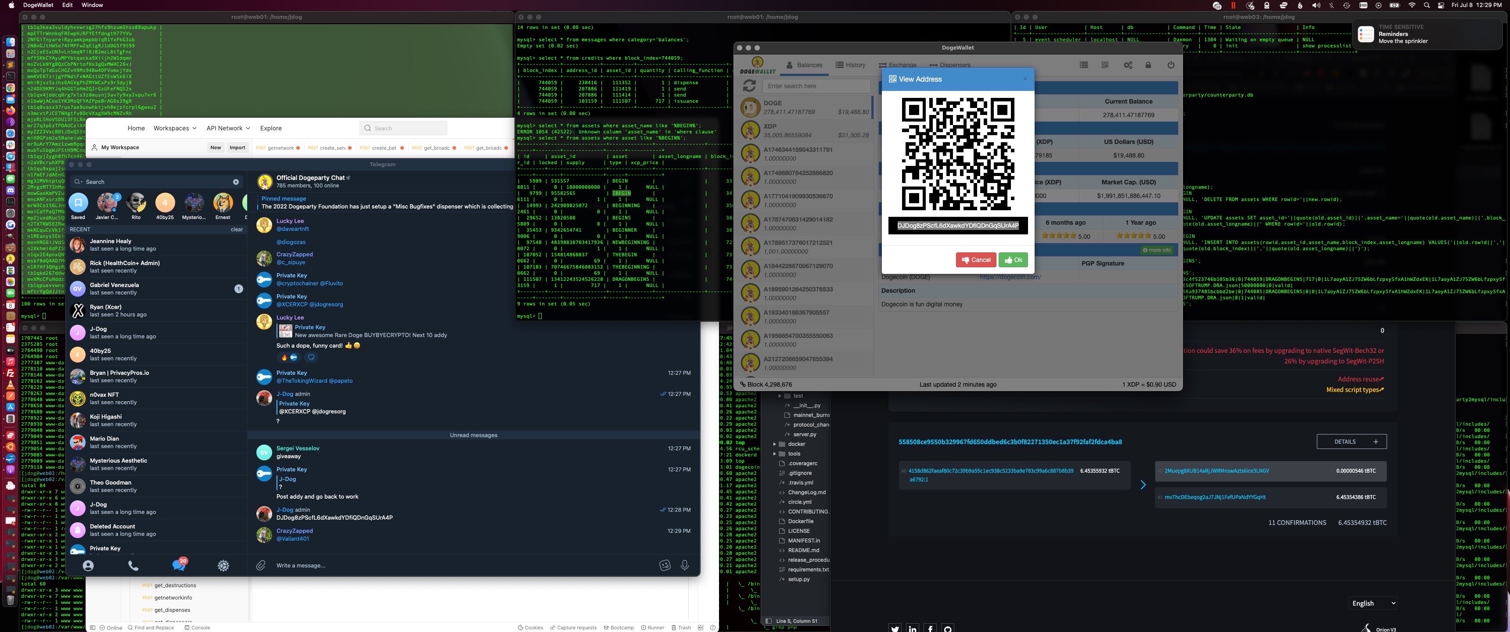Click the Telegram voice message microphone icon
This screenshot has height=632, width=1510.
tap(684, 565)
